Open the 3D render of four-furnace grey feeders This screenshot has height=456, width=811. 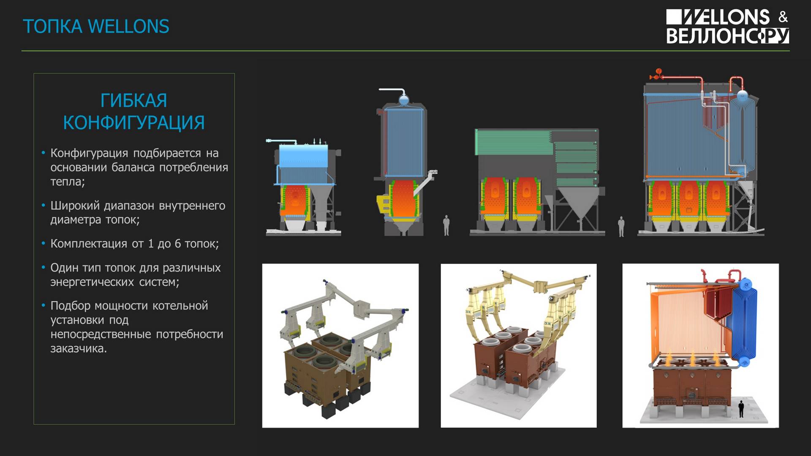click(340, 346)
